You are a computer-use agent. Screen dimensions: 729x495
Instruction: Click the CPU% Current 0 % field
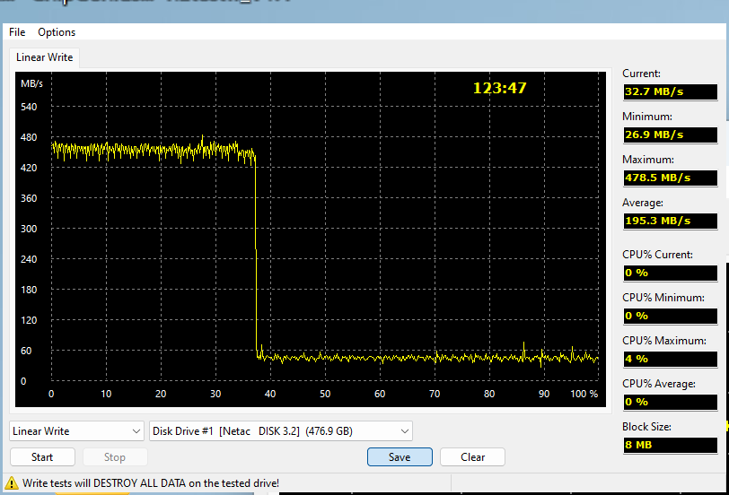pos(670,273)
